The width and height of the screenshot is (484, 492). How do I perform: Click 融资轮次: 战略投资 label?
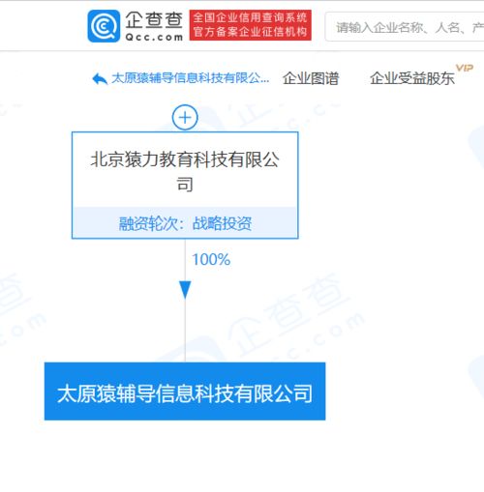tap(185, 223)
